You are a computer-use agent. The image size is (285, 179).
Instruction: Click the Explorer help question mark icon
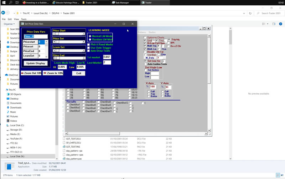pyautogui.click(x=281, y=24)
